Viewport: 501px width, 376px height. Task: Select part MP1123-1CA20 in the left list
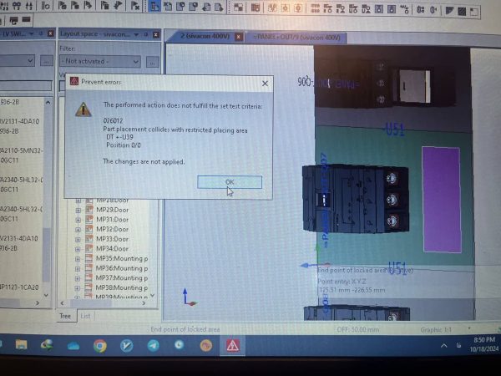[x=19, y=287]
